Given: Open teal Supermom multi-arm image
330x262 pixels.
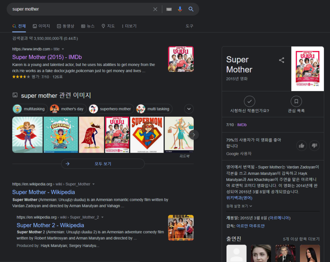Looking at the screenshot, I should (60, 135).
